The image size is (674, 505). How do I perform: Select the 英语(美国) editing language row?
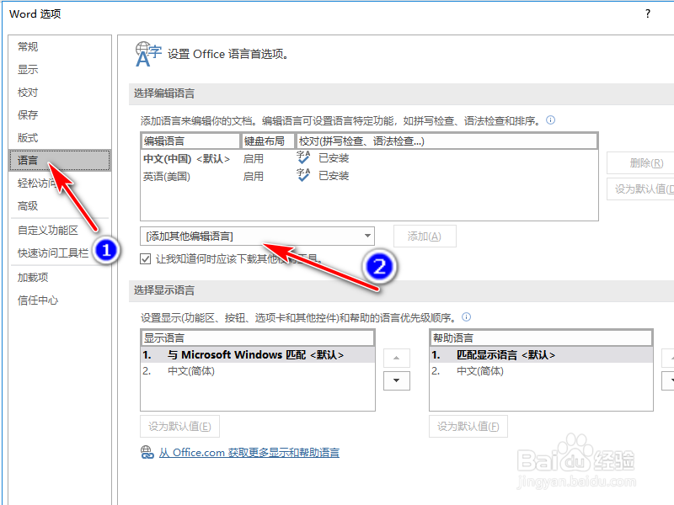[369, 176]
